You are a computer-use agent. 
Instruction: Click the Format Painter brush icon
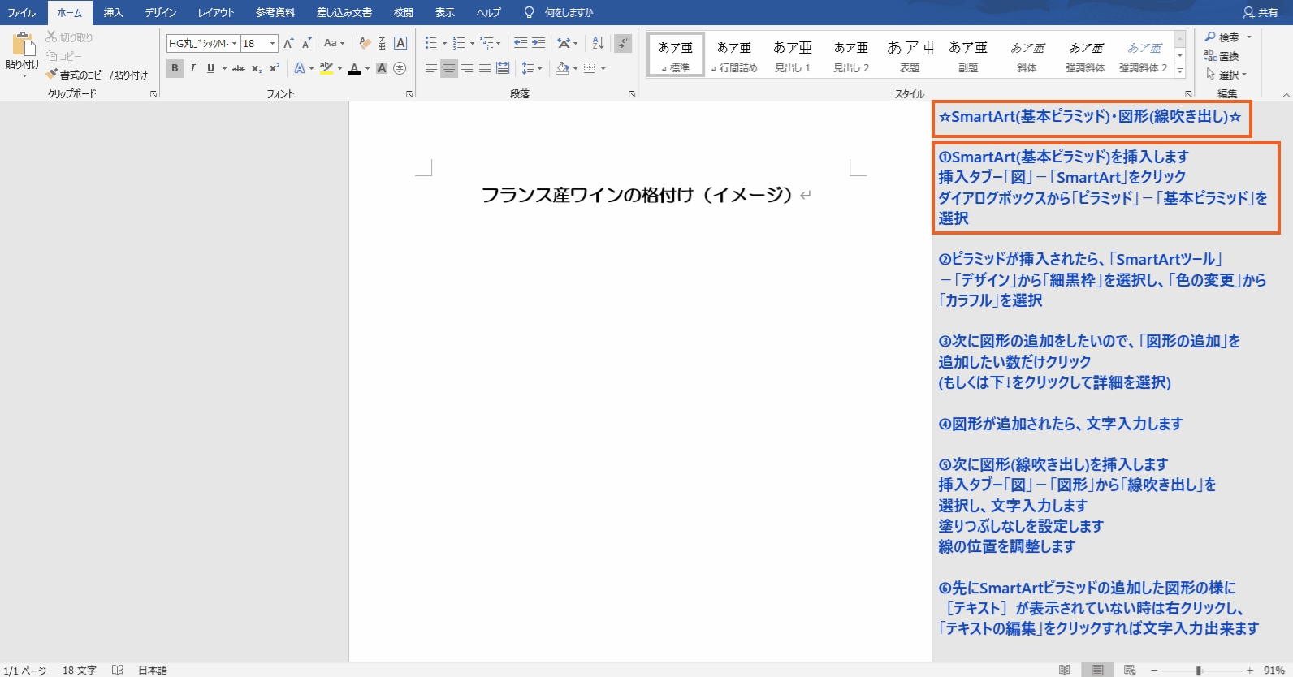pos(52,75)
